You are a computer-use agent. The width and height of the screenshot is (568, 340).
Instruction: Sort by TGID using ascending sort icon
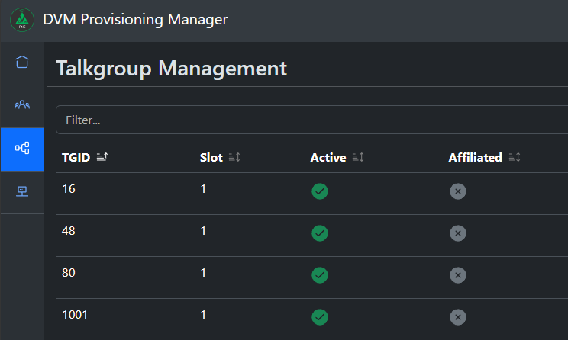(102, 157)
